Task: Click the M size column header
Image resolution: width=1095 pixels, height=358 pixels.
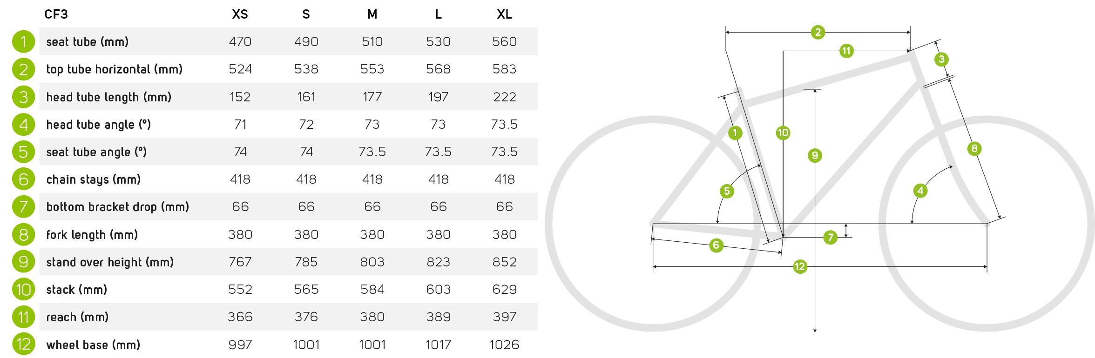Action: tap(372, 14)
